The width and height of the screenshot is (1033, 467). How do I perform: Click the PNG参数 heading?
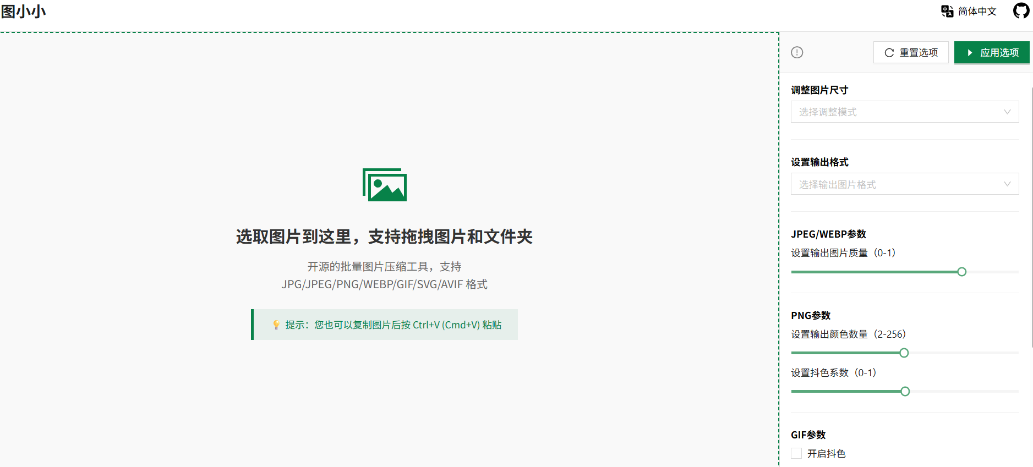[811, 315]
